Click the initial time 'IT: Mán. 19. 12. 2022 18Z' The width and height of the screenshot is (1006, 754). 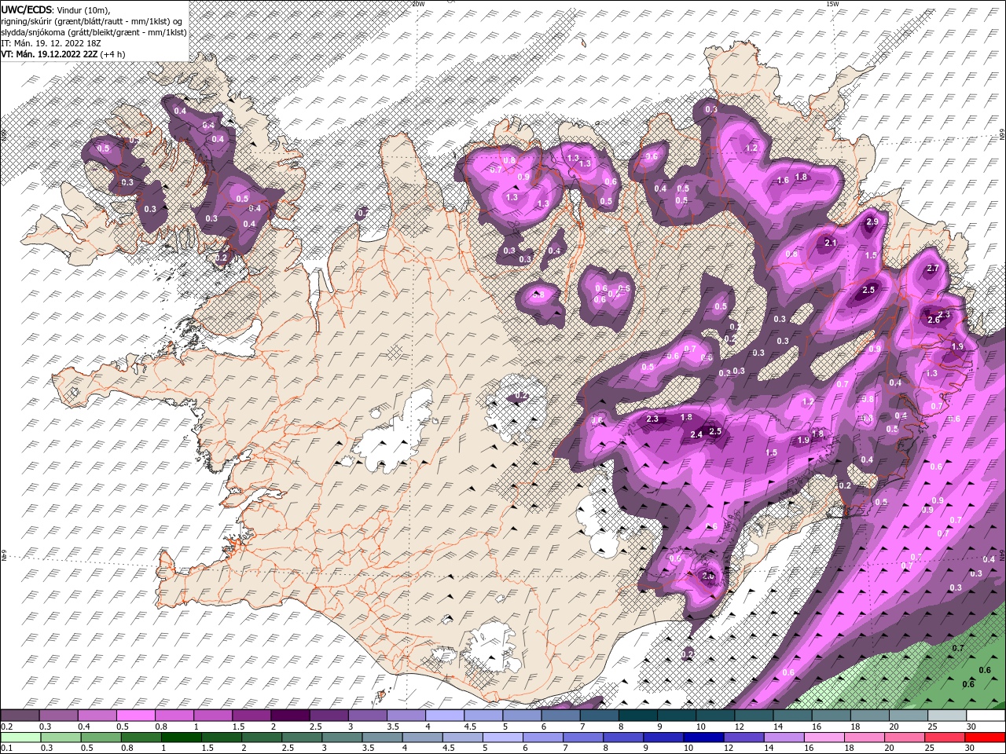[51, 43]
